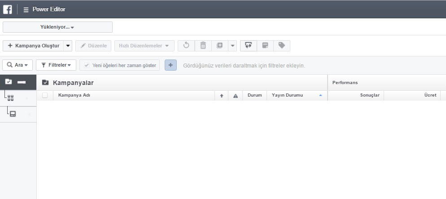Open the Ara search dropdown
Image resolution: width=446 pixels, height=199 pixels.
pos(17,65)
